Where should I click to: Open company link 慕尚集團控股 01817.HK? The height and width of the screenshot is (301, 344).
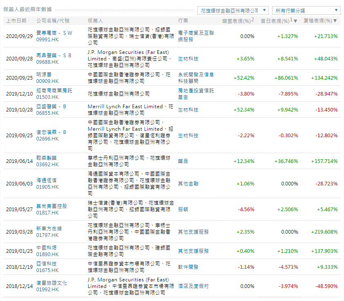[x=51, y=209]
